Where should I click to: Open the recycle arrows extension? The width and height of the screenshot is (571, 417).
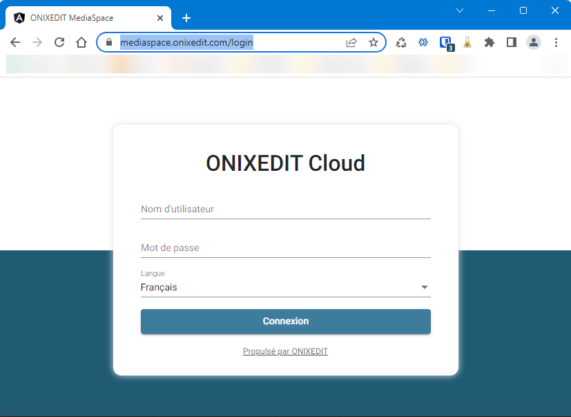point(401,43)
